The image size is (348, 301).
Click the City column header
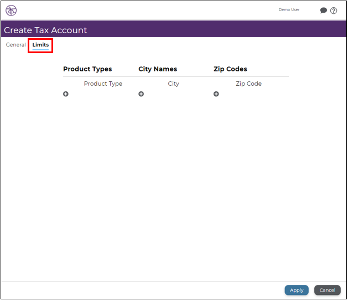click(173, 84)
